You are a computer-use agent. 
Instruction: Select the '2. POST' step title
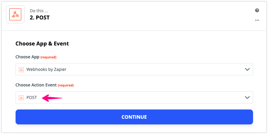pos(40,18)
